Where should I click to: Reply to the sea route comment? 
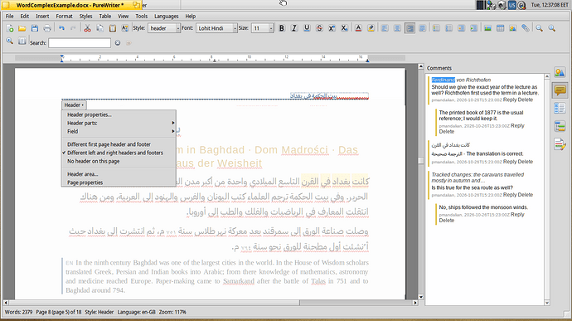(510, 195)
